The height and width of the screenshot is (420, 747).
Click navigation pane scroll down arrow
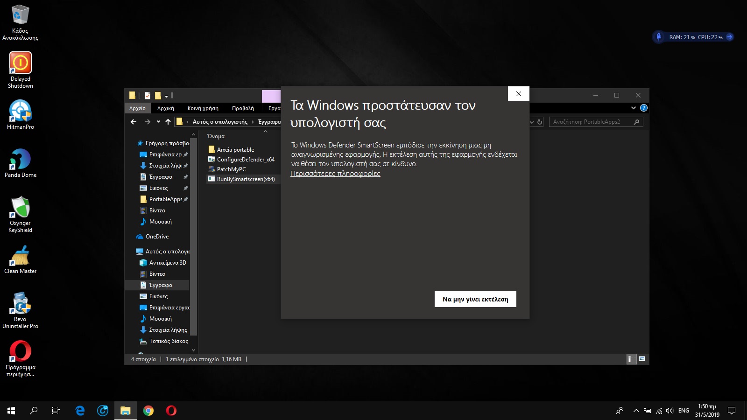click(193, 350)
